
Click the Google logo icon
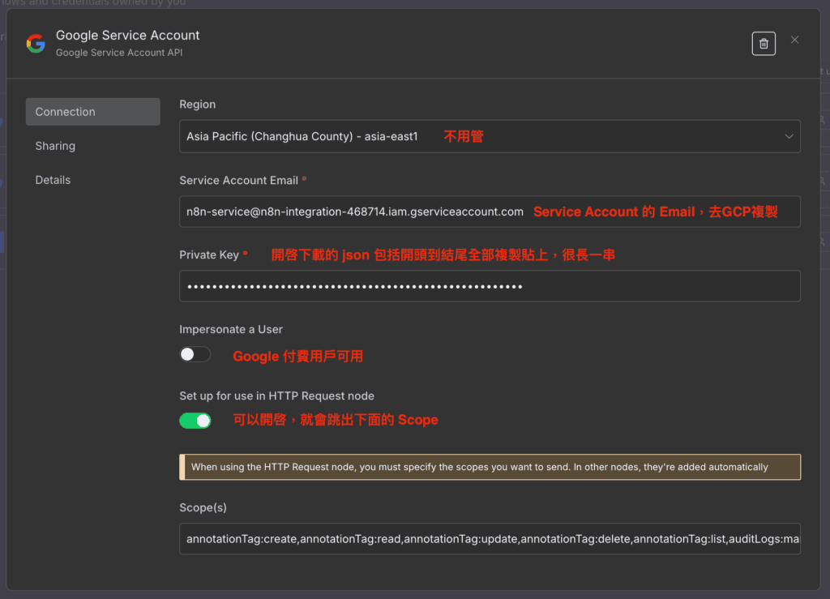coord(36,44)
